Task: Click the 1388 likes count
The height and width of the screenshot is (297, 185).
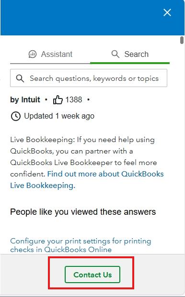Action: coord(74,99)
